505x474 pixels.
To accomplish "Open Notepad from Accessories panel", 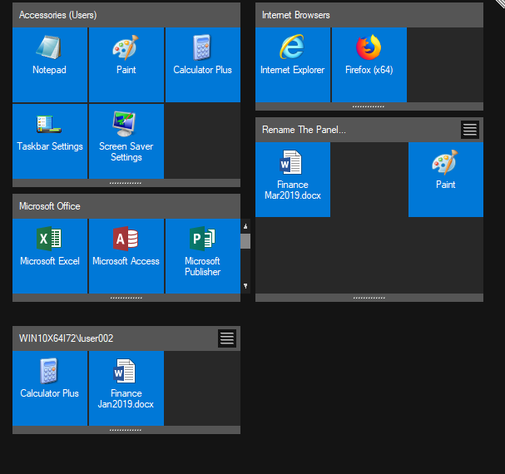I will coord(50,57).
